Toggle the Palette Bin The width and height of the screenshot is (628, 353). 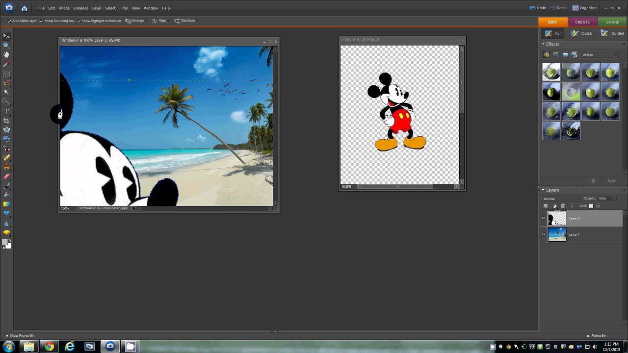tap(597, 336)
